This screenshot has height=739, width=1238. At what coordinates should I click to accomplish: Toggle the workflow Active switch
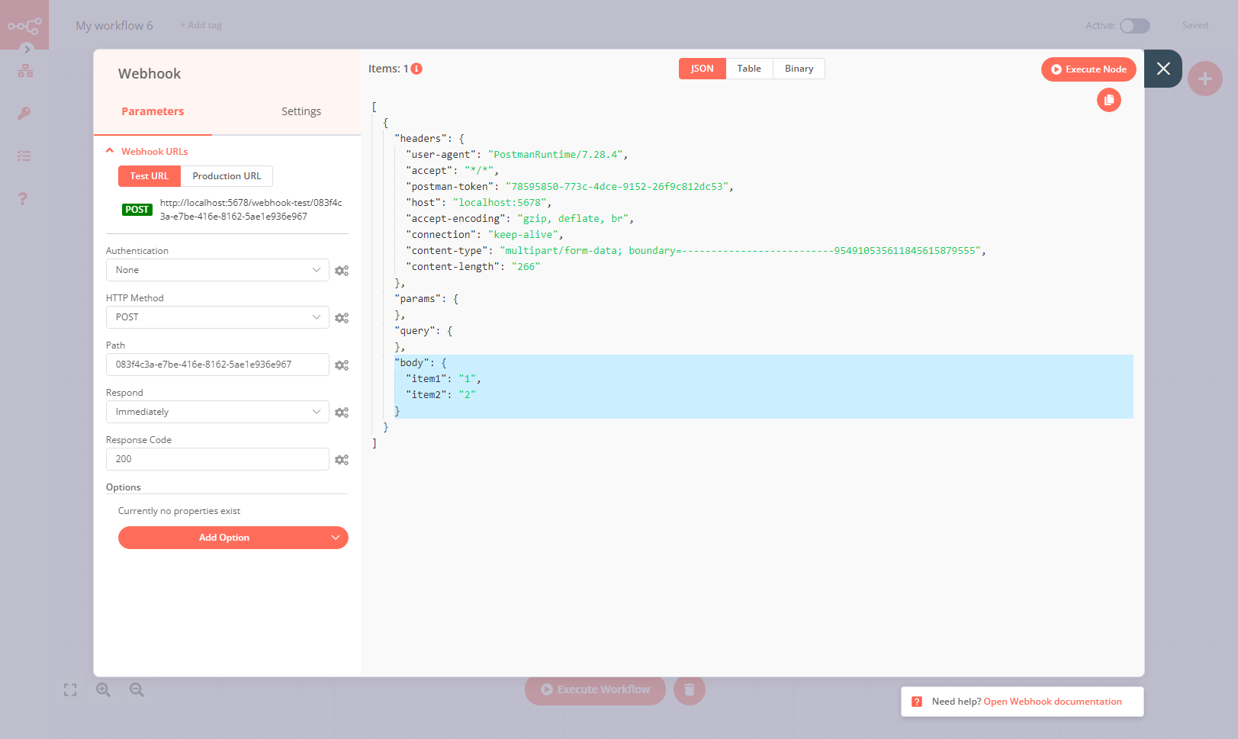point(1135,26)
